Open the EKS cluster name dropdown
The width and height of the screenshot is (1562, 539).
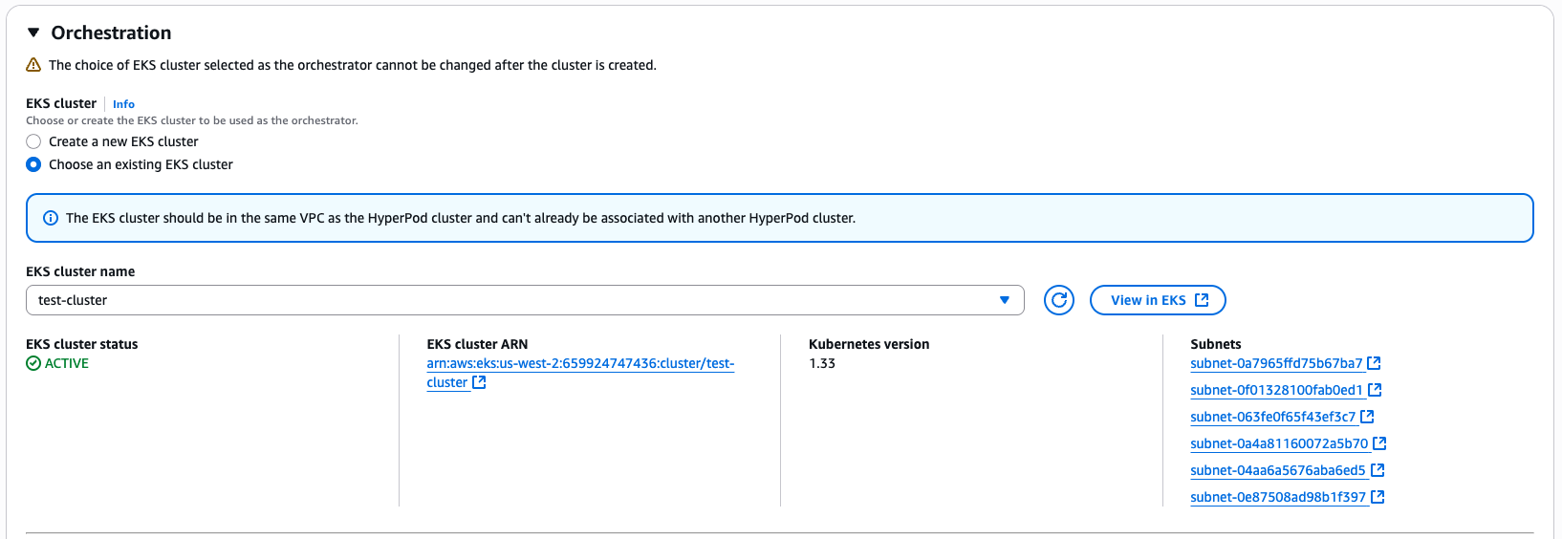[525, 300]
